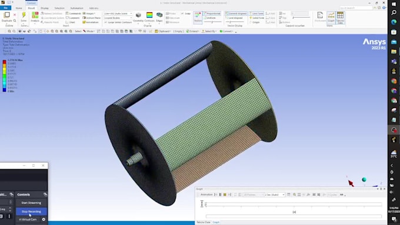Open File Explorer from the taskbar
Viewport: 400px width, 225px height.
coord(394,52)
